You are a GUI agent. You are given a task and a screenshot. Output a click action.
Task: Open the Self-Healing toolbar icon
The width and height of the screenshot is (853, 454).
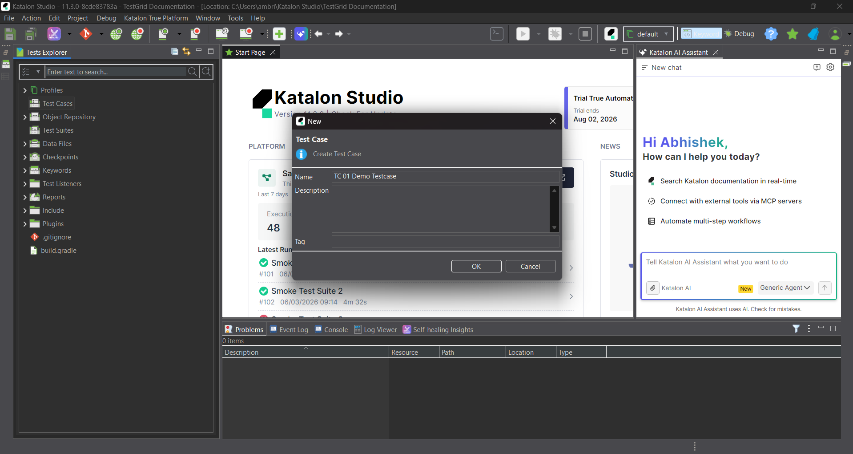tap(54, 34)
